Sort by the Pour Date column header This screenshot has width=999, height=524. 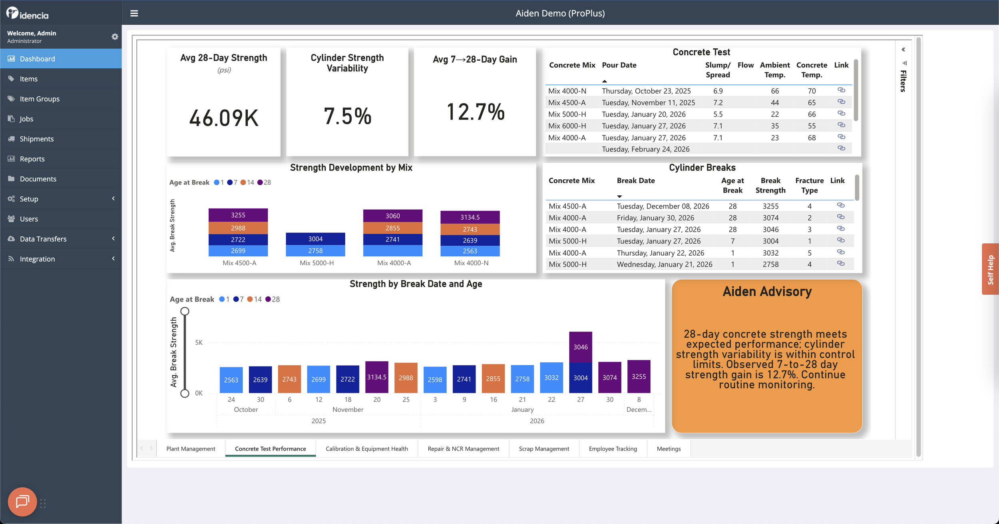[x=619, y=65]
